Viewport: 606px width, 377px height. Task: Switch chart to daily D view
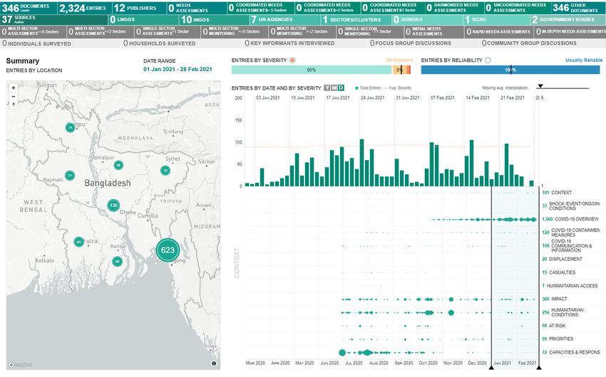(341, 88)
